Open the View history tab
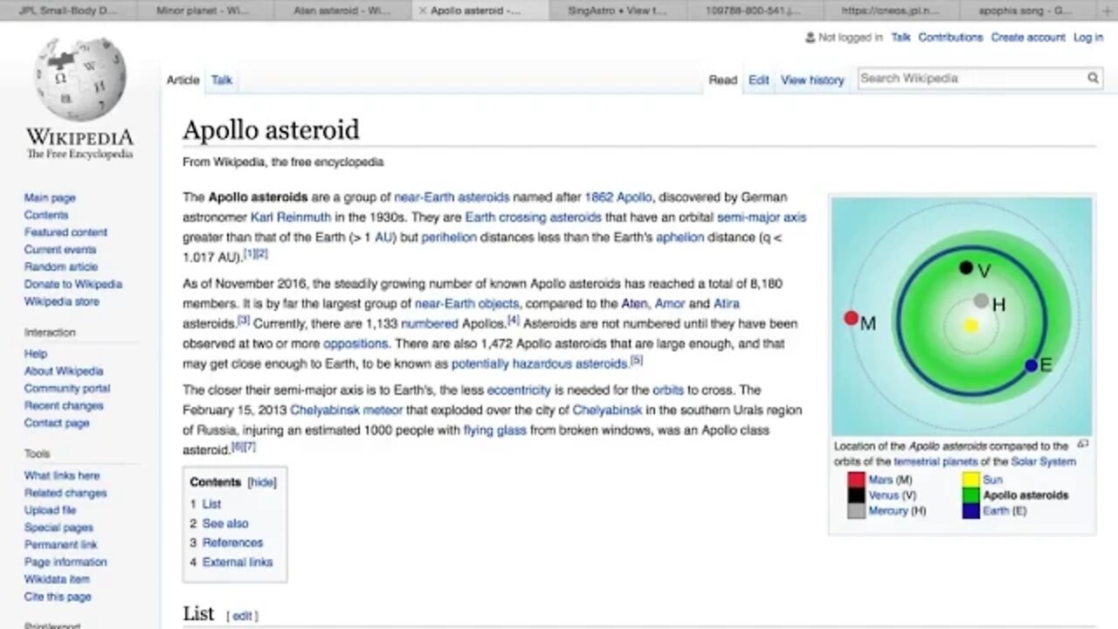The image size is (1118, 629). click(x=812, y=79)
